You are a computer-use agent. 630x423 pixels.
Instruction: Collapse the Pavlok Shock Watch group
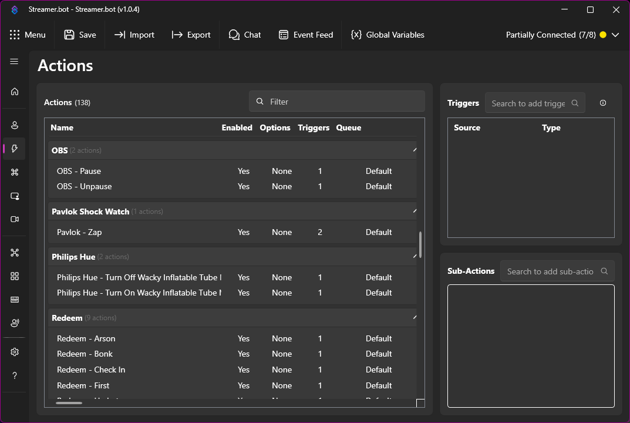[415, 211]
